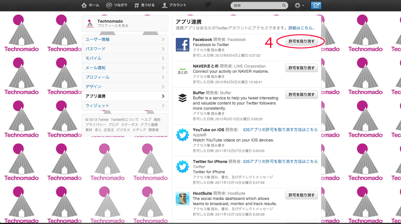Revoke access for Buffer app
This screenshot has height=224, width=401.
coord(302,95)
